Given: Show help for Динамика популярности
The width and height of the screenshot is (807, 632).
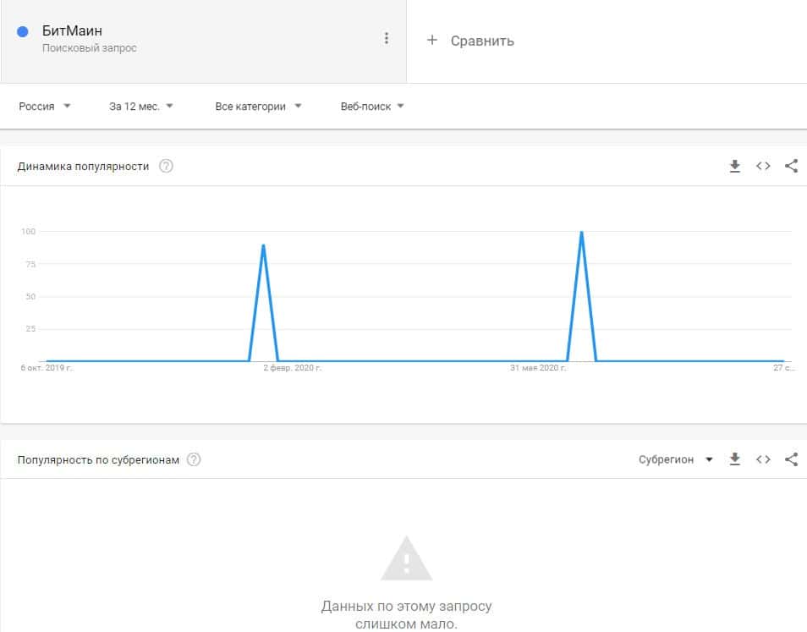Looking at the screenshot, I should tap(166, 166).
